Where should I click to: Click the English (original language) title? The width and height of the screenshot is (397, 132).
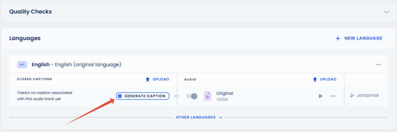pos(77,65)
